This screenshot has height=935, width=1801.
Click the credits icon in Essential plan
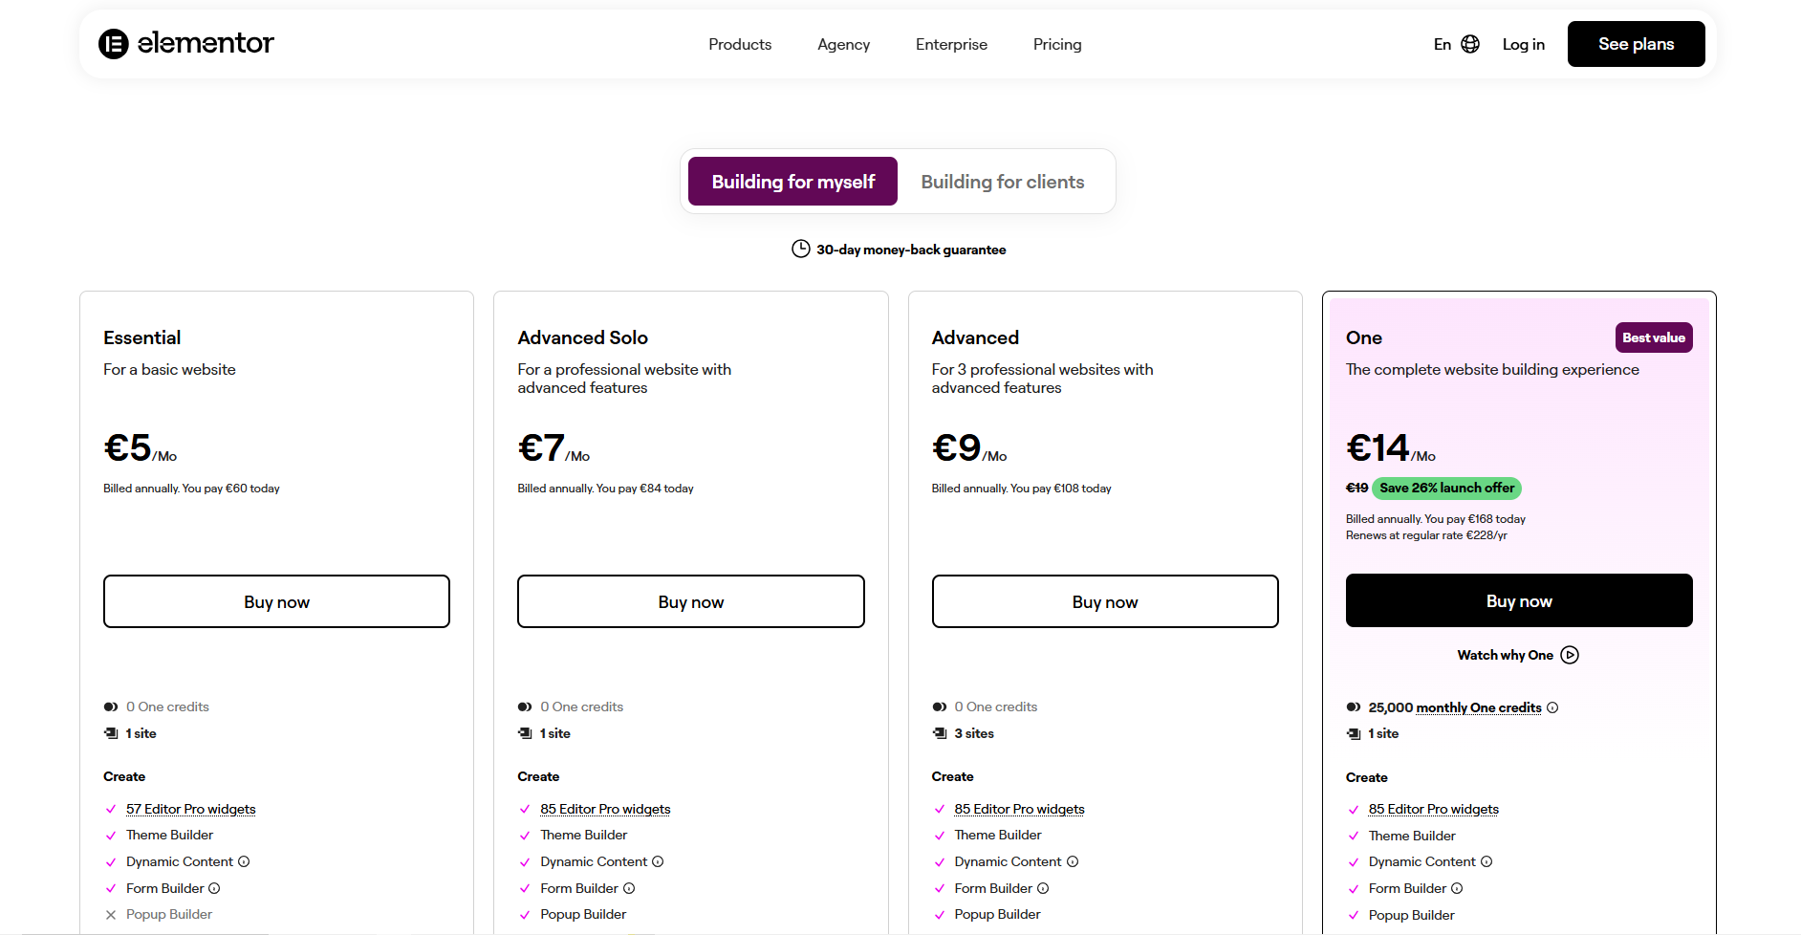111,707
